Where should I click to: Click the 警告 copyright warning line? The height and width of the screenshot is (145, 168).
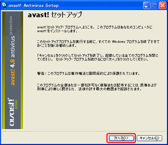point(88,73)
